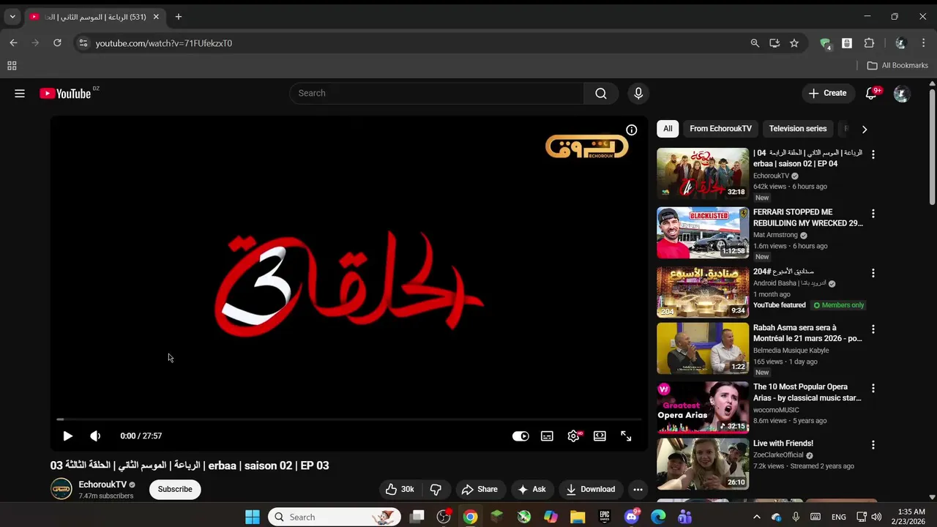The height and width of the screenshot is (527, 937).
Task: Open EchoroukTV channel avatar
Action: [x=61, y=489]
